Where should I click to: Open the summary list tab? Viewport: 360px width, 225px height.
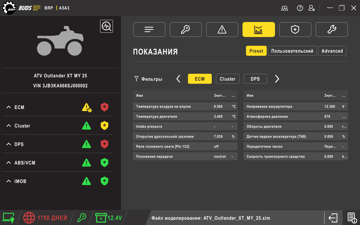pos(149,29)
